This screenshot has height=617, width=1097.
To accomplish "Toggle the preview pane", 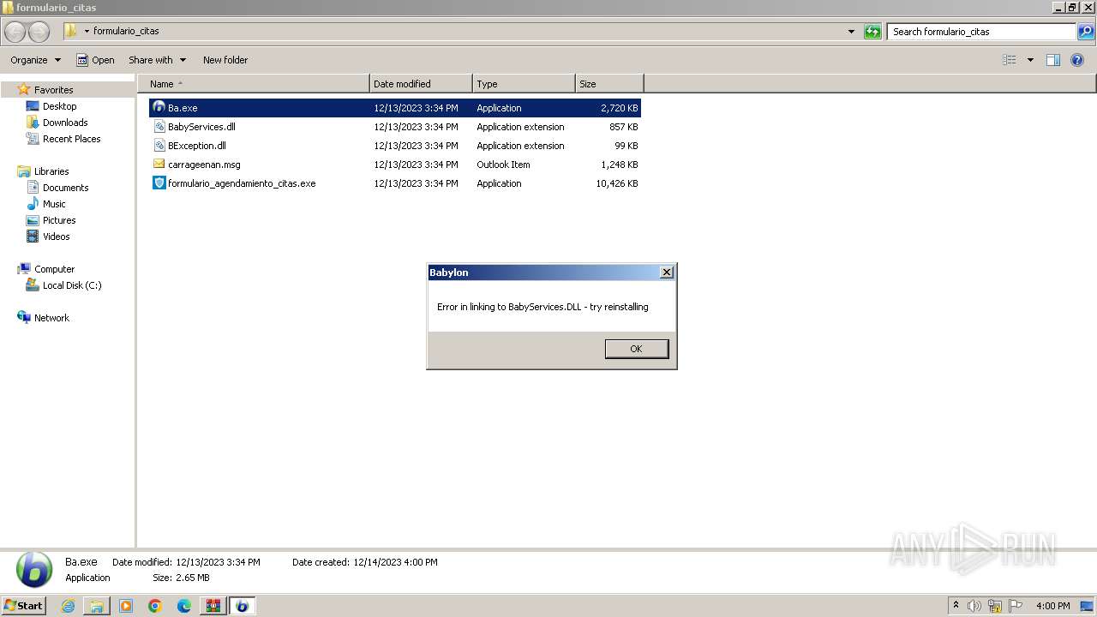I will 1053,60.
